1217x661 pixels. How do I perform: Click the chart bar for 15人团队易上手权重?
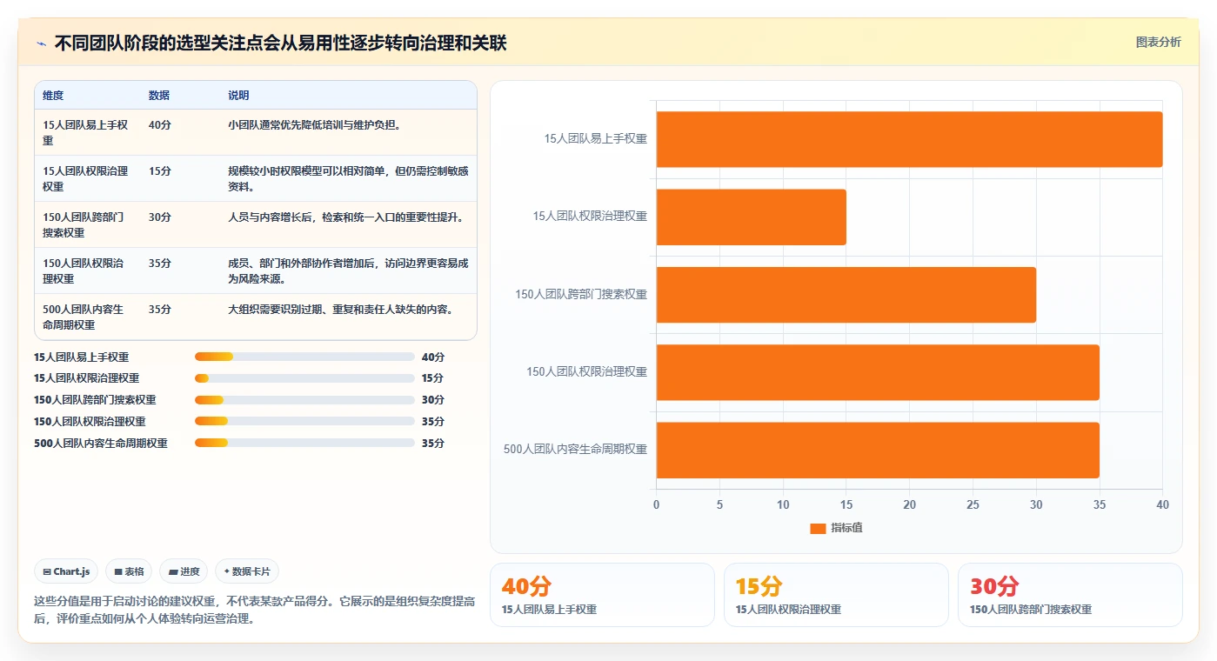click(x=909, y=139)
